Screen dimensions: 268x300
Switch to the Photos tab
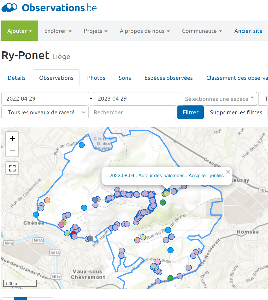point(96,78)
